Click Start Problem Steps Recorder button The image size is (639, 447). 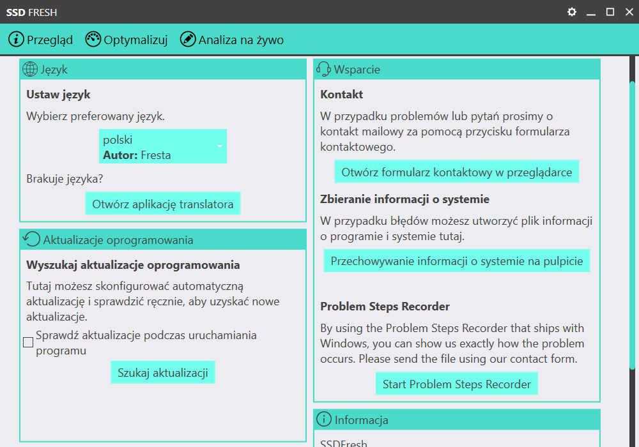(457, 384)
